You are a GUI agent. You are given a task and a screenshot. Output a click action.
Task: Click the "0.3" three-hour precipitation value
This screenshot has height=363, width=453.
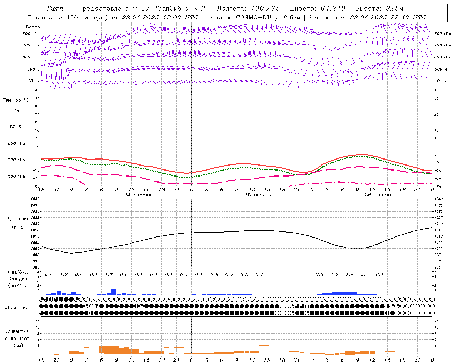(x=214, y=275)
